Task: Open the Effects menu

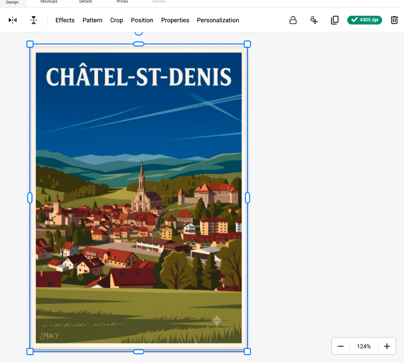Action: tap(65, 20)
